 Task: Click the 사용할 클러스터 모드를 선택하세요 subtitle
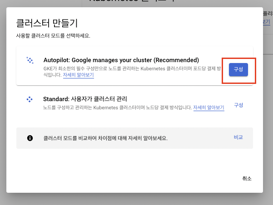click(53, 35)
